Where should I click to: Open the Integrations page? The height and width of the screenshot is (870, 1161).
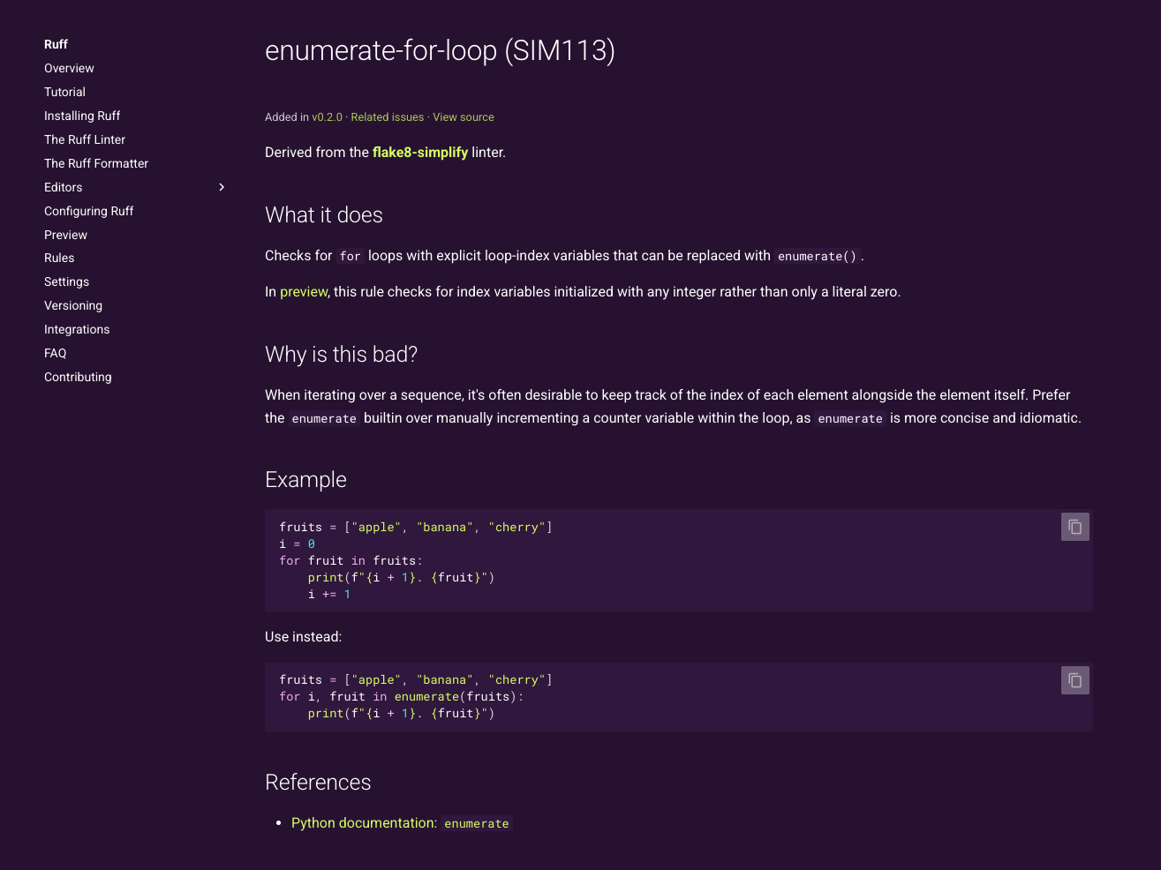tap(77, 329)
